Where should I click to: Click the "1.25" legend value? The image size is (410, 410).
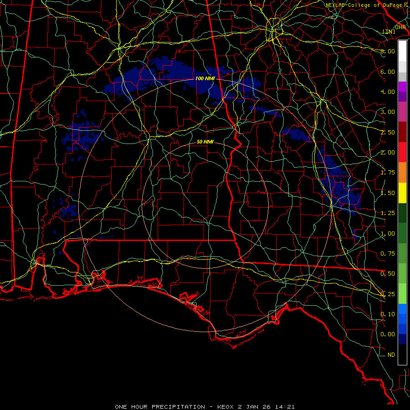(x=388, y=213)
